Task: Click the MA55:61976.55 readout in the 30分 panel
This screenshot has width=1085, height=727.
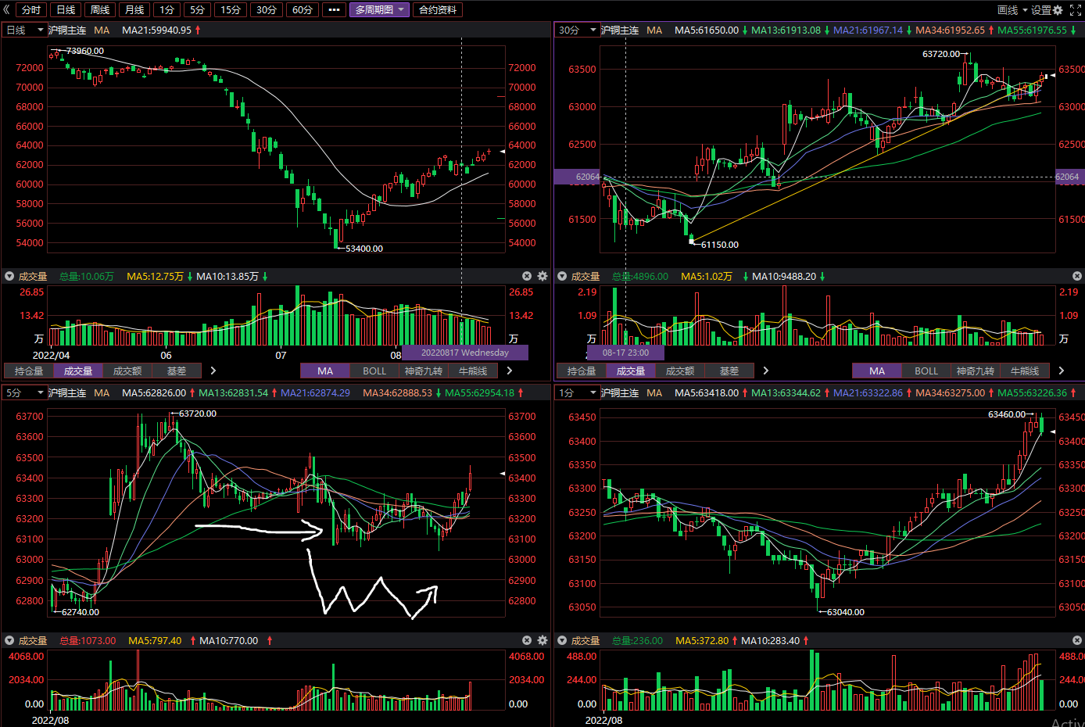Action: 1032,30
